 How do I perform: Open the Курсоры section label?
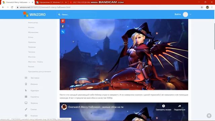tap(35, 90)
